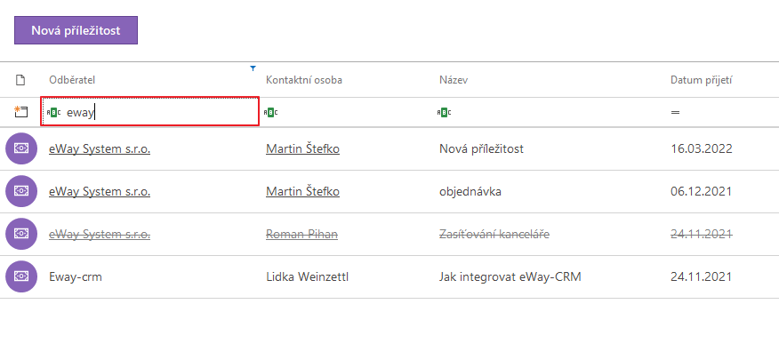Open the strikethrough Roman Pihan contact link
Screen dimensions: 779x352
point(301,234)
